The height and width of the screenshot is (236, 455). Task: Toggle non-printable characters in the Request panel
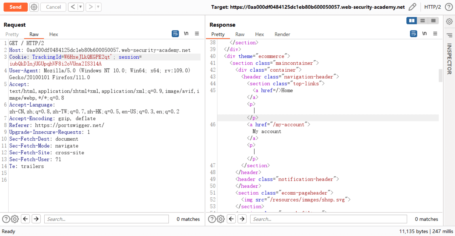[x=186, y=34]
